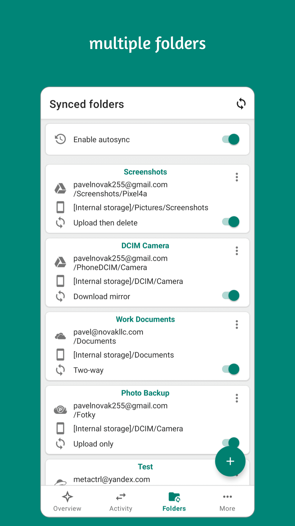
Task: Tap Google Drive icon in Screenshots card
Action: pos(60,189)
